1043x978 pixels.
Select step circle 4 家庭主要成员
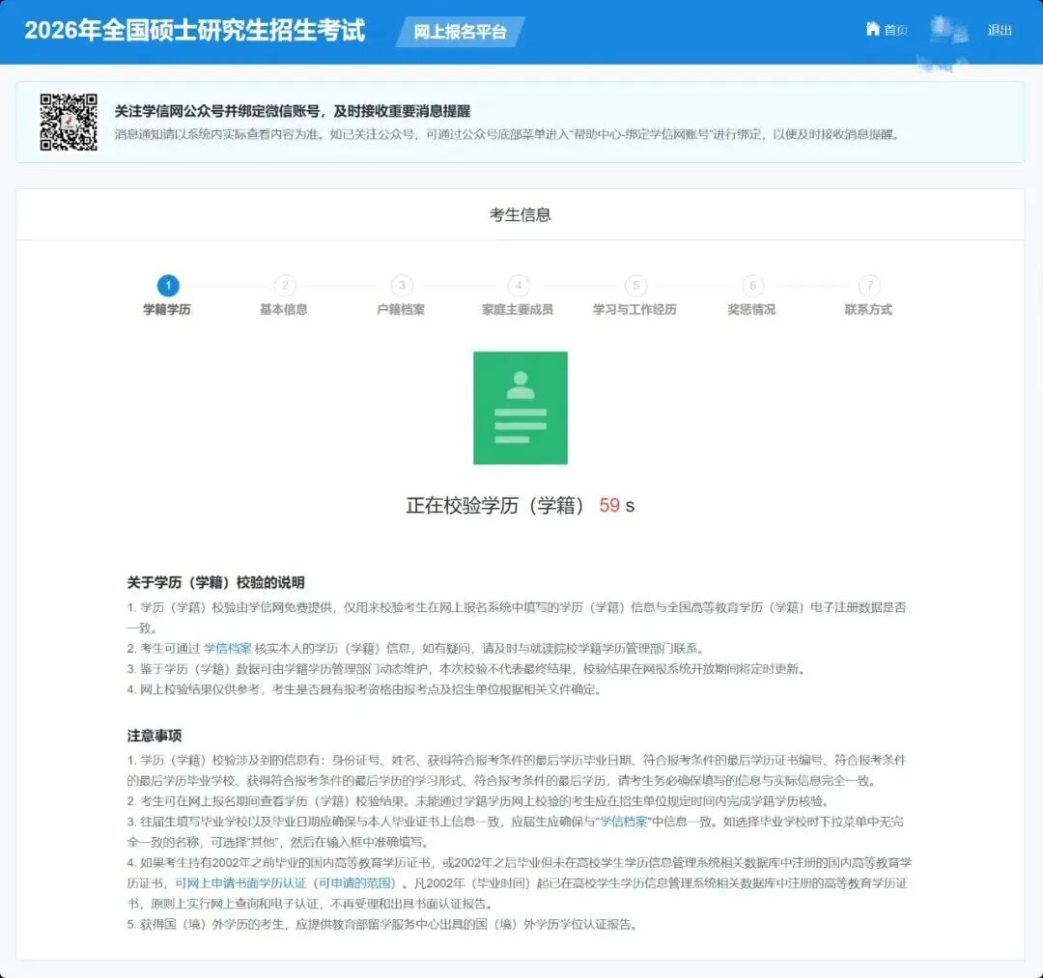click(519, 286)
